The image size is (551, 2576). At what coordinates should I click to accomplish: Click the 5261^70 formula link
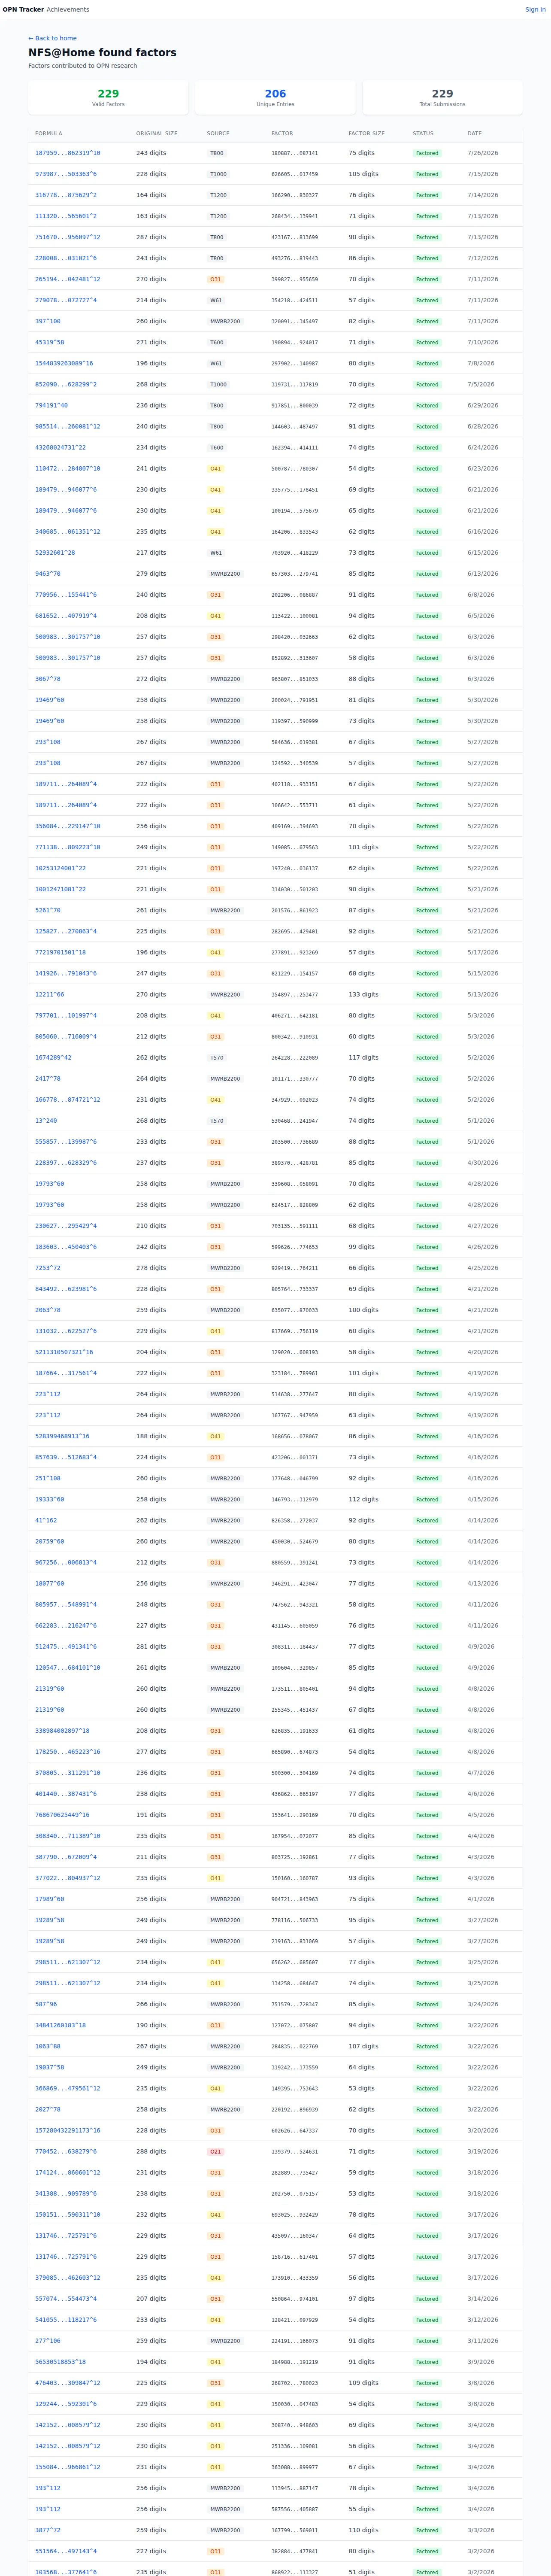coord(47,910)
